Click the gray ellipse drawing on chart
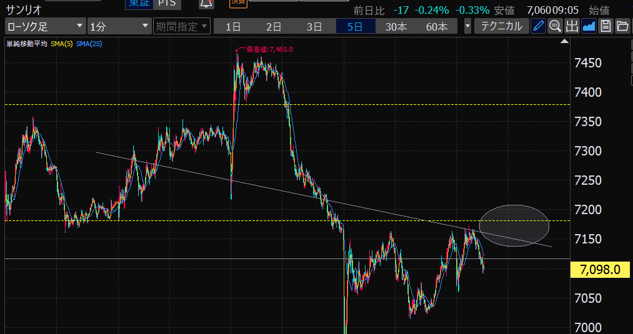 (x=514, y=225)
